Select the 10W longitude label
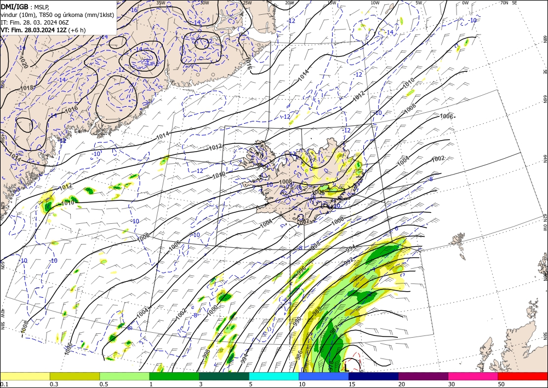Viewport: 548px width, 388px height. click(375, 3)
